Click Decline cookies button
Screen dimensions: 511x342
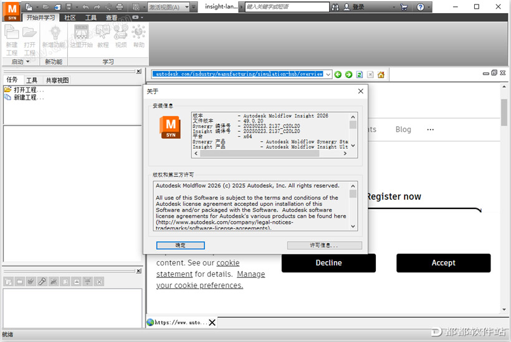pyautogui.click(x=328, y=262)
